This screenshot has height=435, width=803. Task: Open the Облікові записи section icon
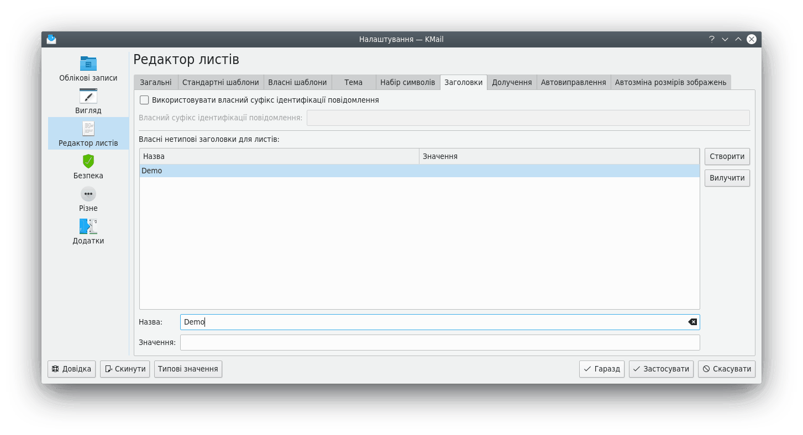[x=88, y=63]
